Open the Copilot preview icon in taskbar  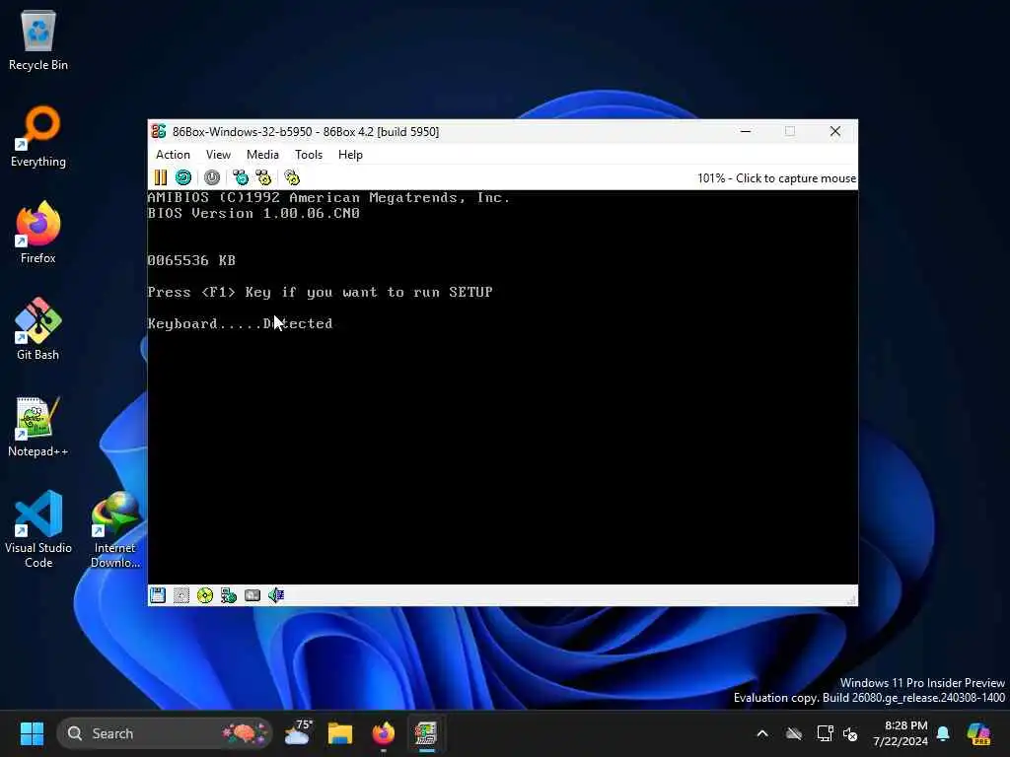click(x=979, y=733)
